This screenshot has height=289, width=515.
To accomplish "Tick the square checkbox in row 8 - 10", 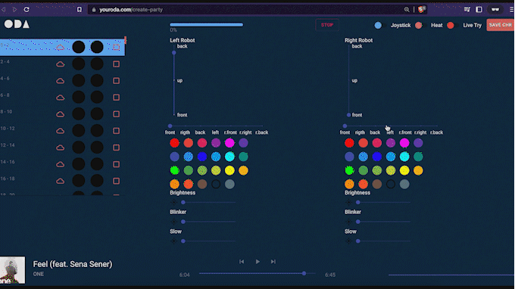I will pyautogui.click(x=117, y=114).
